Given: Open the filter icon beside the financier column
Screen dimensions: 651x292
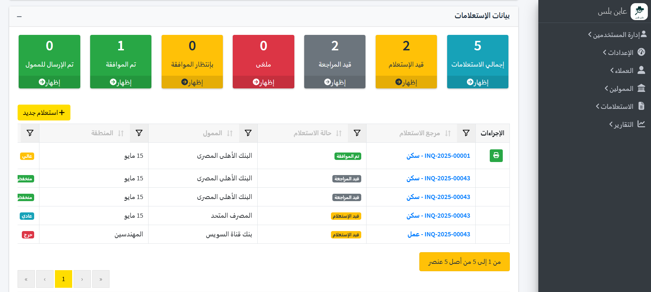Looking at the screenshot, I should pos(248,133).
